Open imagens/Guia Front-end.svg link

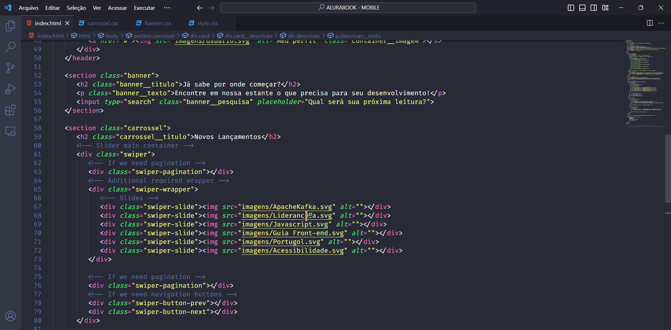pyautogui.click(x=293, y=233)
